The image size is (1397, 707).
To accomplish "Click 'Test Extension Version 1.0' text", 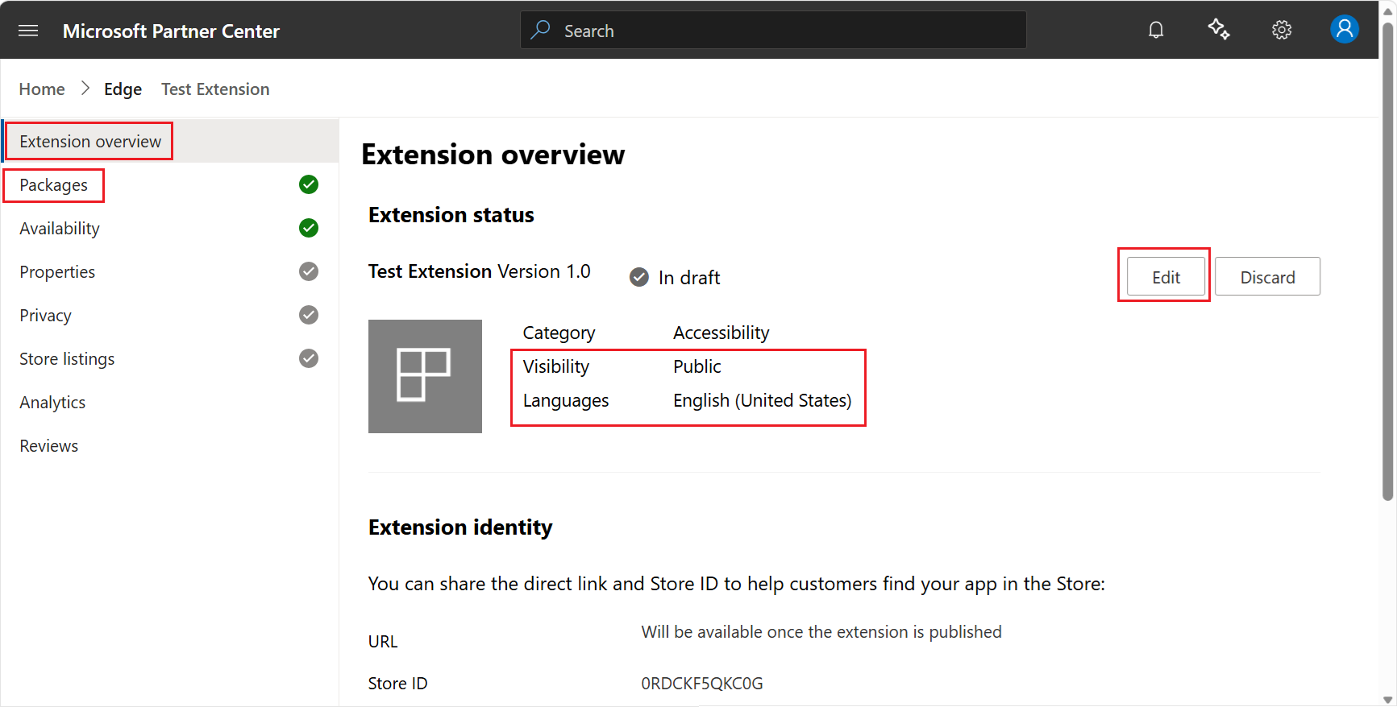I will tap(479, 271).
